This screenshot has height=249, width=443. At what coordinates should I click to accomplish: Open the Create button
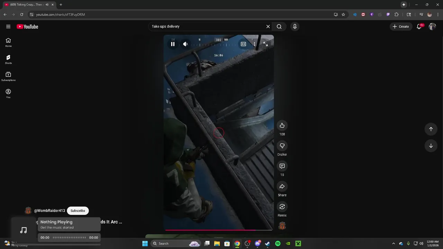(x=400, y=26)
